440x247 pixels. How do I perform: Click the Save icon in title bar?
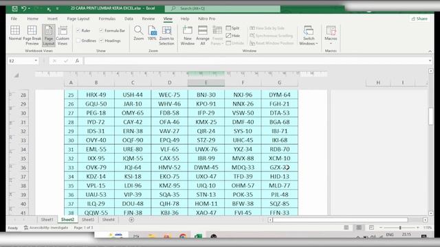(x=14, y=9)
